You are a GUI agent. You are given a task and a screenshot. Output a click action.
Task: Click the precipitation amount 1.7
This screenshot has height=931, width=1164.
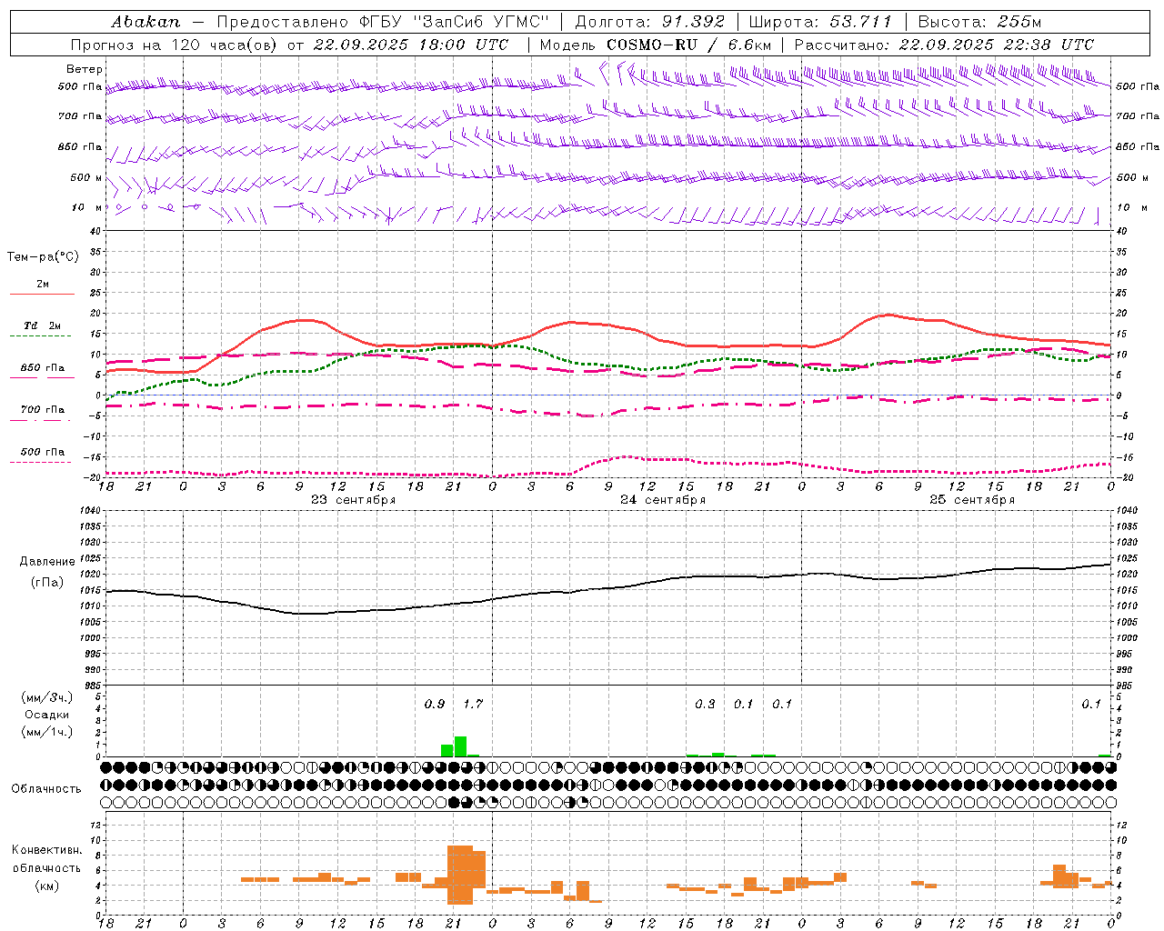click(473, 704)
